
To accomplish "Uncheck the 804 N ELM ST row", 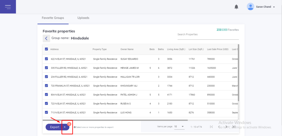I will point(46,94).
